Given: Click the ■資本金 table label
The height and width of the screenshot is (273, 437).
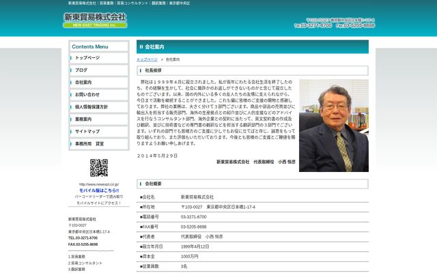Looking at the screenshot, I should (x=147, y=257).
